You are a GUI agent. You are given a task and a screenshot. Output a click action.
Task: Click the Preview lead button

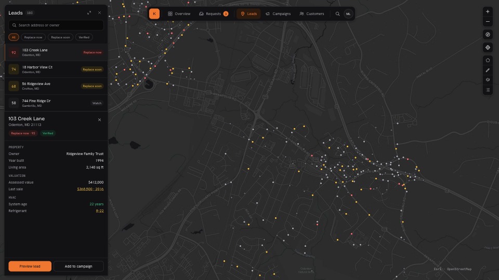[30, 267]
